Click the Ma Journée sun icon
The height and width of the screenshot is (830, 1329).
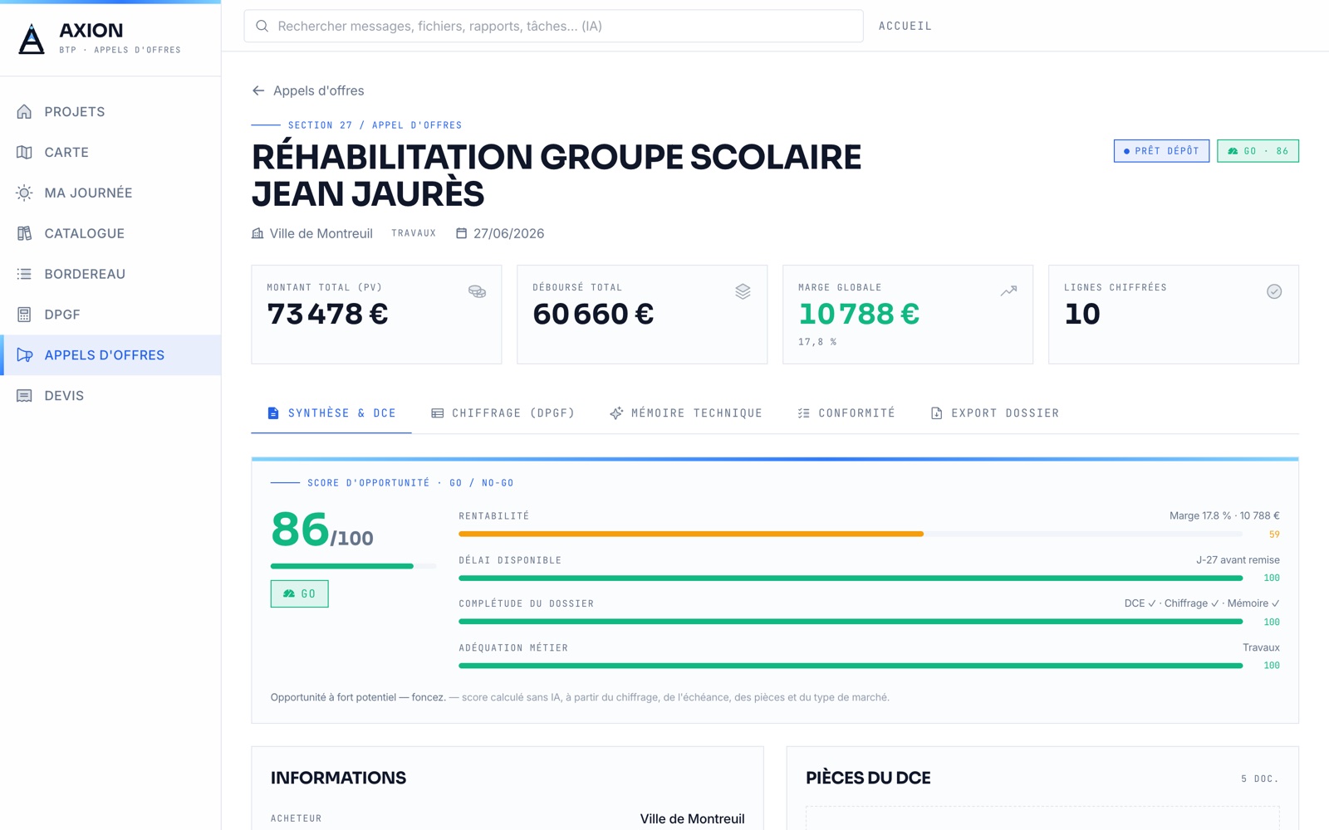pos(24,193)
